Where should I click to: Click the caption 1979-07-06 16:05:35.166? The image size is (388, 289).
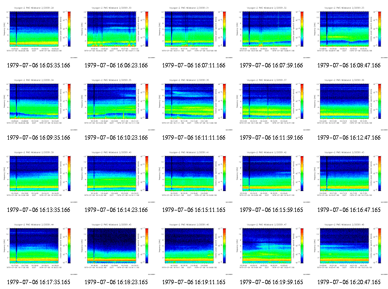coord(39,65)
